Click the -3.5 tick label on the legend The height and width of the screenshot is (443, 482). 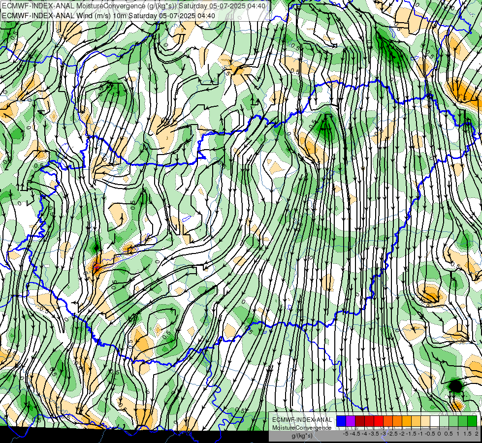click(x=374, y=434)
